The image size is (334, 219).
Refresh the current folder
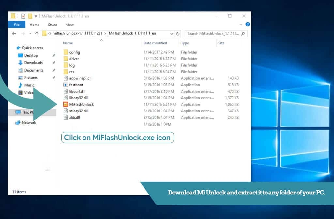pos(178,34)
